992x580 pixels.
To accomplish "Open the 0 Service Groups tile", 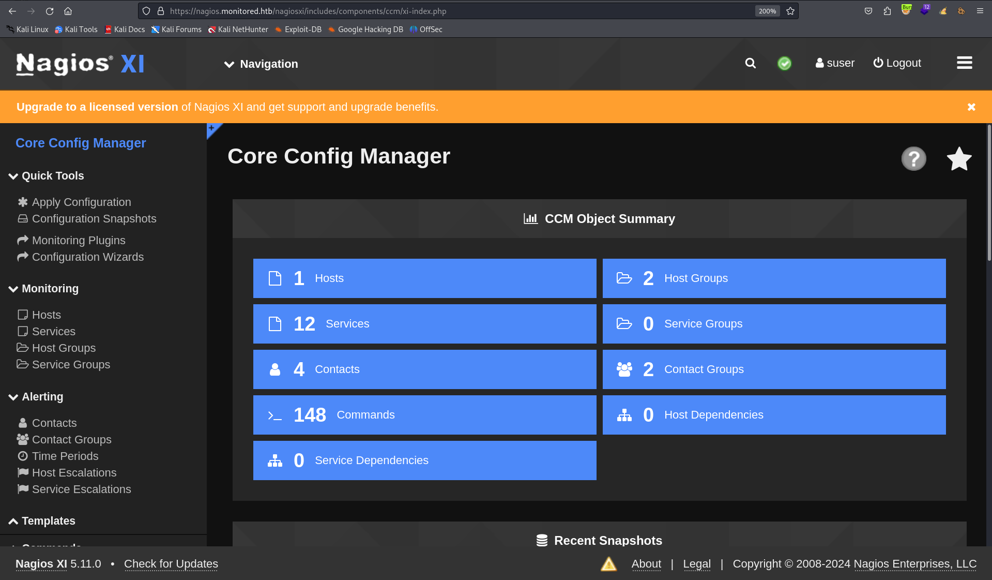I will tap(774, 324).
